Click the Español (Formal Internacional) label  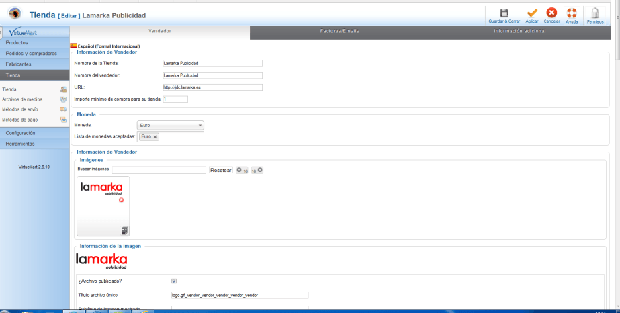tap(109, 46)
